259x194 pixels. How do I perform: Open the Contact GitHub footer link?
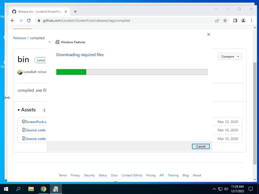(132, 175)
